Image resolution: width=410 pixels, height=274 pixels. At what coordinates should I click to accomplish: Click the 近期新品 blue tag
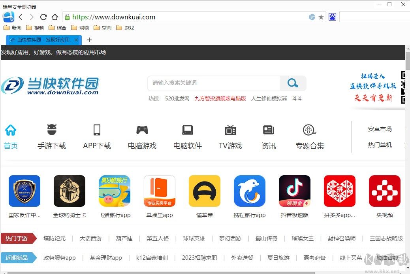[x=19, y=258]
